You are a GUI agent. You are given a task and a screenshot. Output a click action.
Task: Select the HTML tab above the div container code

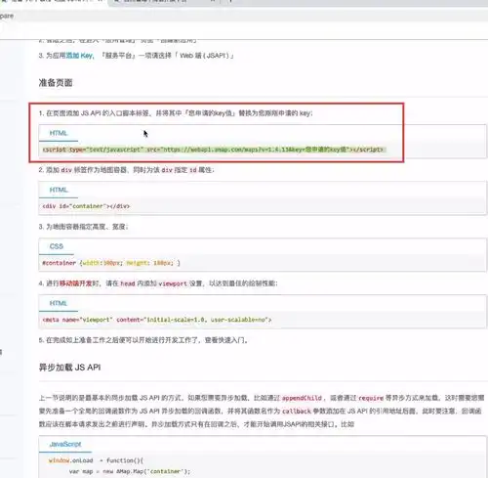pos(59,190)
